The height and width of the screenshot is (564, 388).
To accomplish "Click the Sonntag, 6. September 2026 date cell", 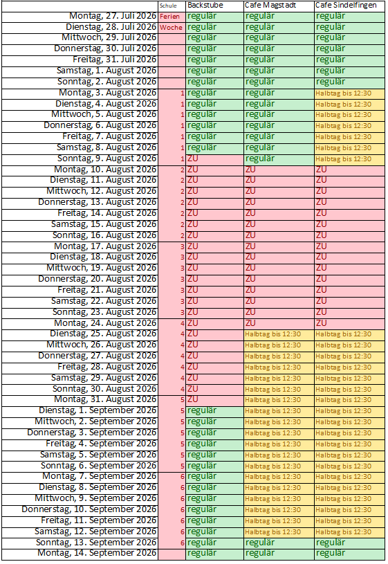I will coord(80,466).
